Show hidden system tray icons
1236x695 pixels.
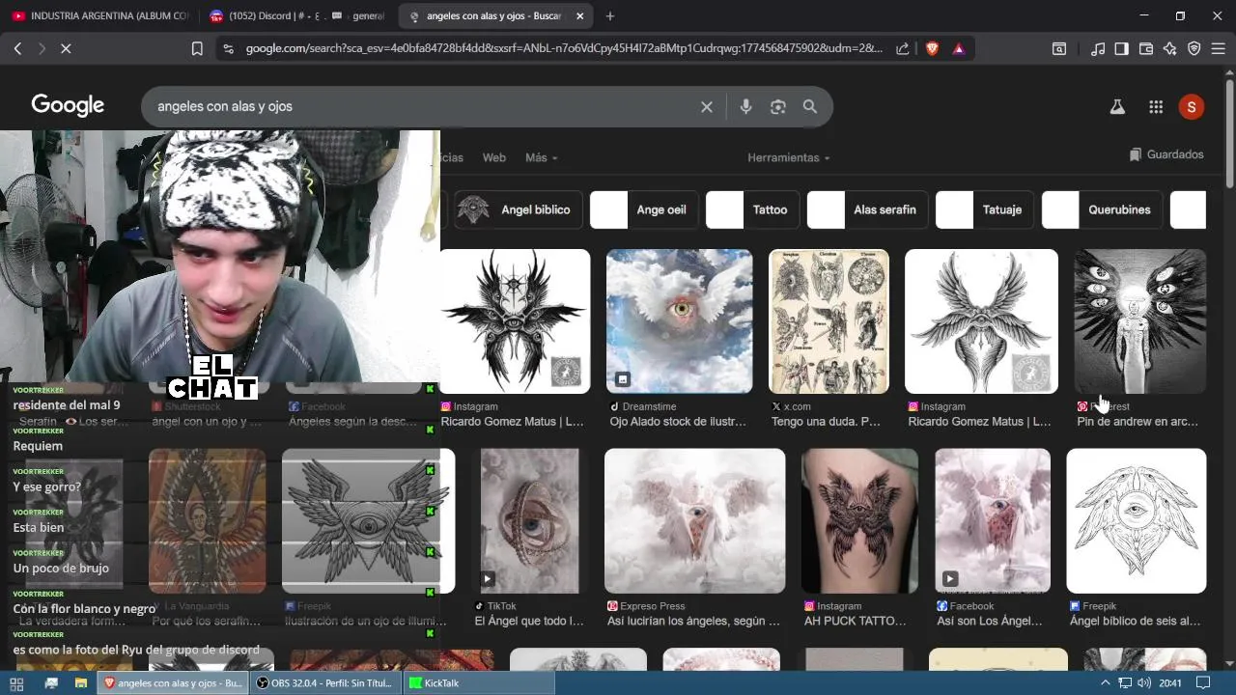tap(1106, 683)
